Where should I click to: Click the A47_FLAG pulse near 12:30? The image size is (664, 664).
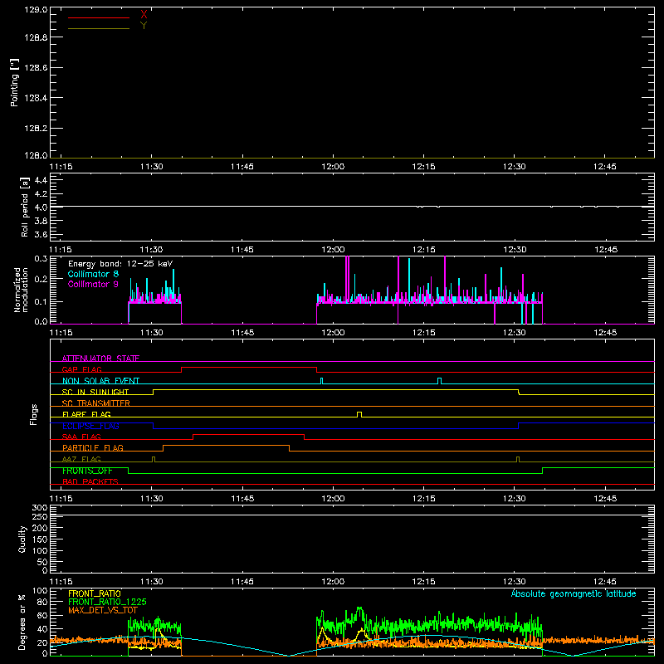tap(517, 459)
